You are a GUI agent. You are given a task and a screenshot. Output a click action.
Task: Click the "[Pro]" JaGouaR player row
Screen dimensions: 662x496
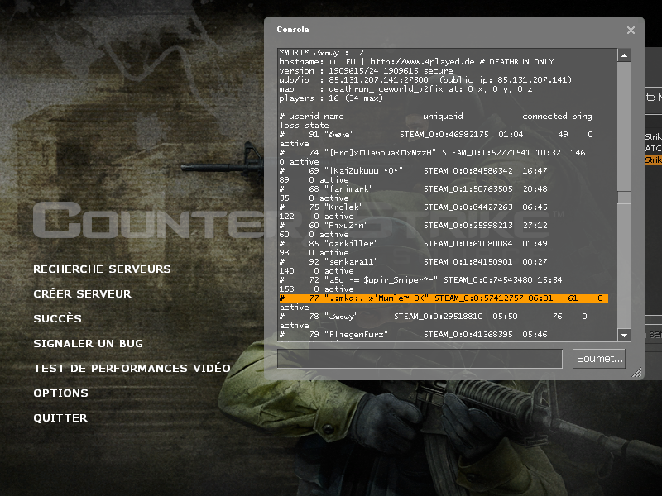(432, 153)
